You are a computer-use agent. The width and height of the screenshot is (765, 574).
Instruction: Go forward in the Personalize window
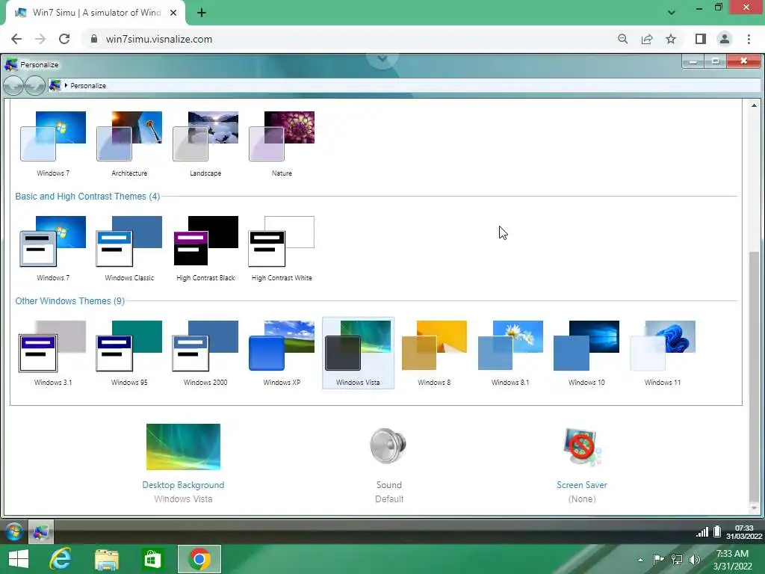34,85
